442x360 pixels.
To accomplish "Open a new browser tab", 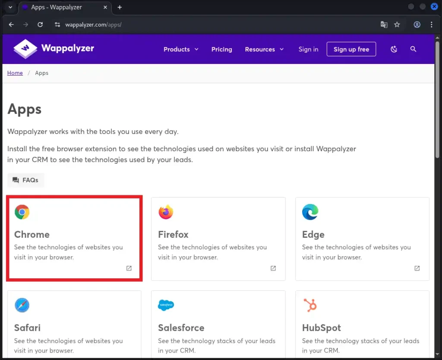I will pos(120,7).
